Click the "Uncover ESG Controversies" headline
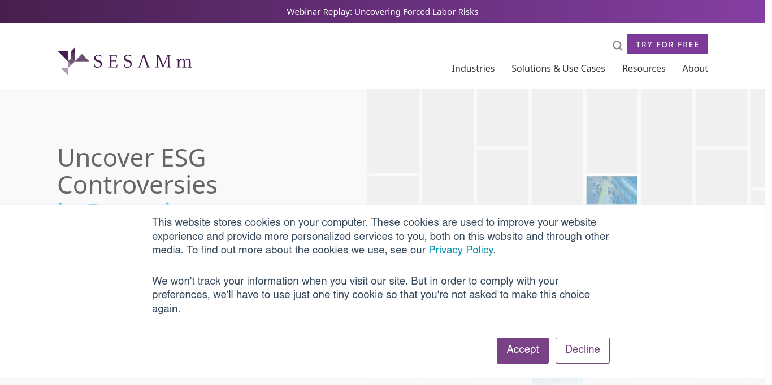Screen dimensions: 772x385 click(137, 170)
